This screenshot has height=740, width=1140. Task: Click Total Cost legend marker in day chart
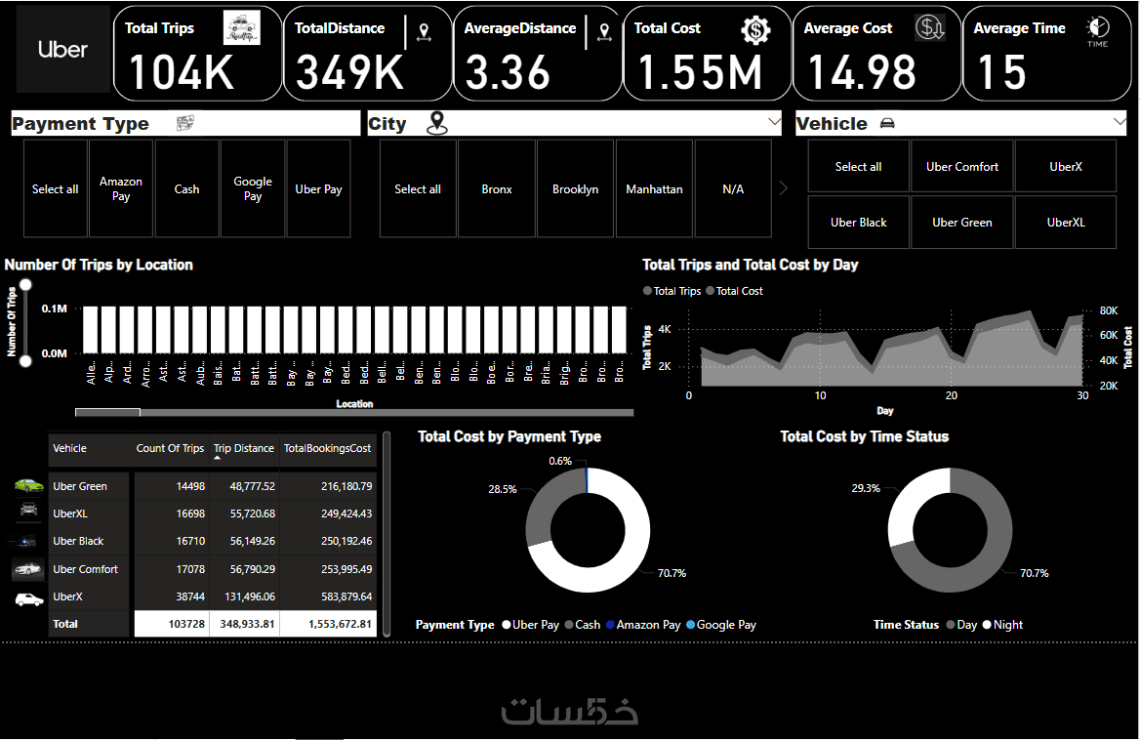pos(711,291)
